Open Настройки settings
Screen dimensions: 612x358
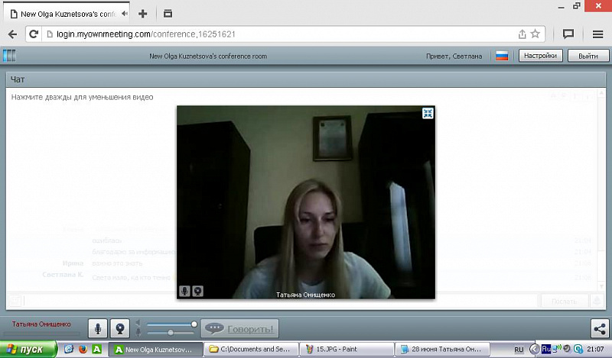tap(541, 56)
